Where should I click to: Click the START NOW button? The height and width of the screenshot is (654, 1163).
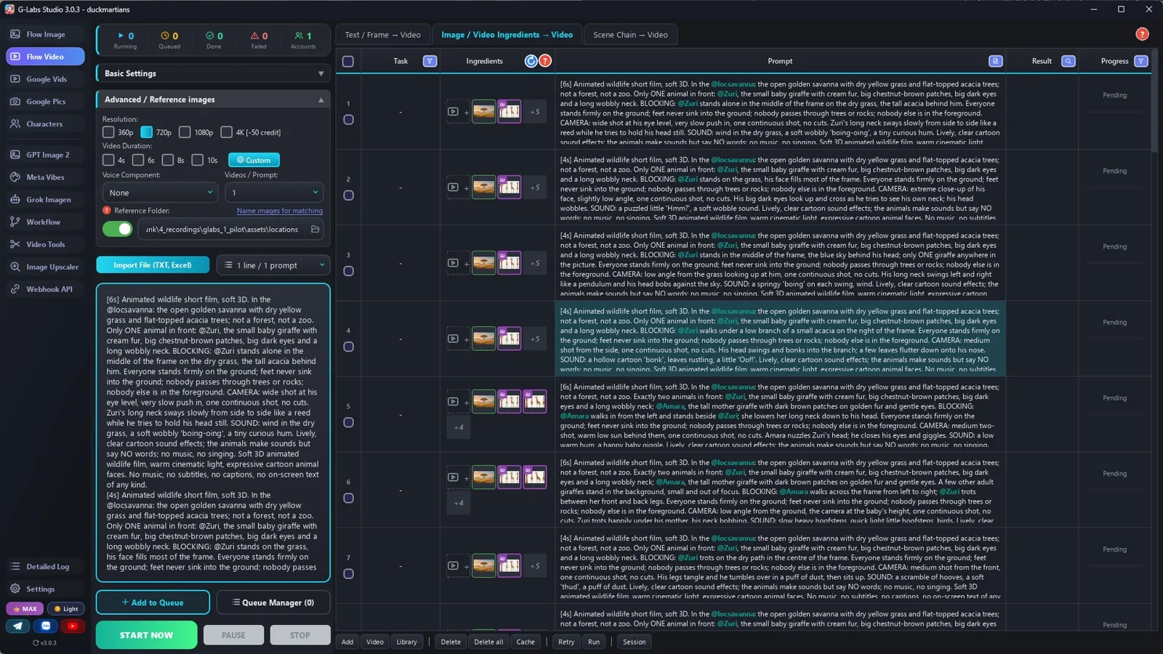click(x=146, y=635)
